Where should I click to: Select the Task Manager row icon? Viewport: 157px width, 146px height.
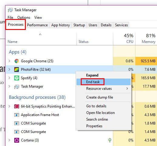pyautogui.click(x=17, y=86)
